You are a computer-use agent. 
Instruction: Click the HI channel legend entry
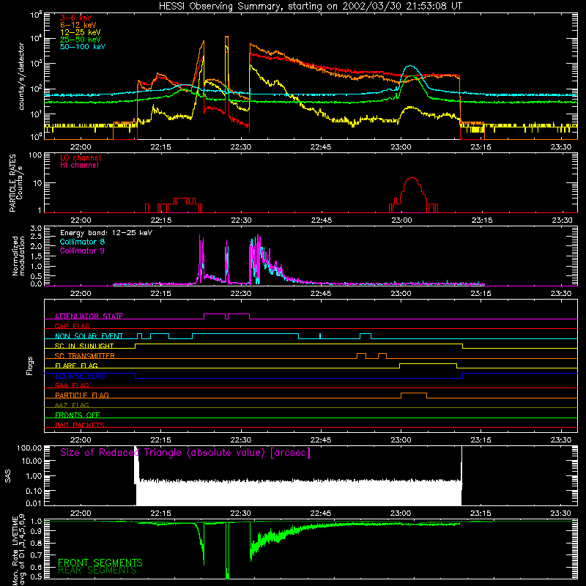tap(79, 166)
